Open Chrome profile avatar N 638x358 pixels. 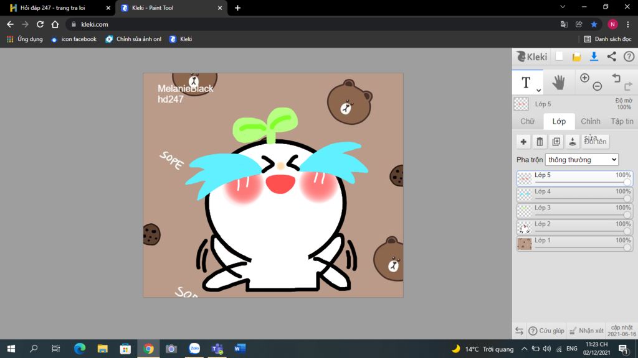tap(612, 24)
